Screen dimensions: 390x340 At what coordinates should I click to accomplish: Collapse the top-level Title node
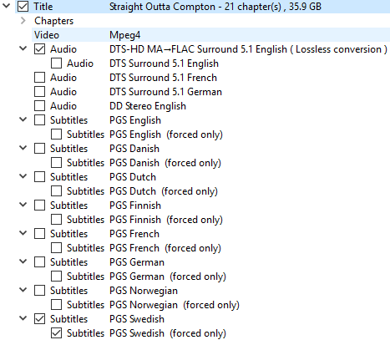7,6
